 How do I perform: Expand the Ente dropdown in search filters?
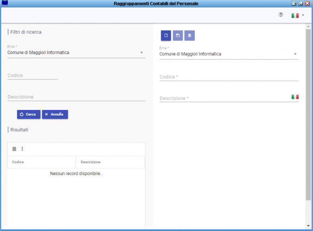coord(141,53)
